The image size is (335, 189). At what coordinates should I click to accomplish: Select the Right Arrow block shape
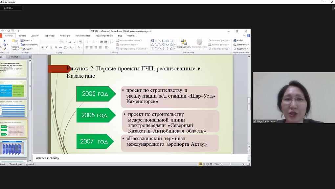pos(164,45)
